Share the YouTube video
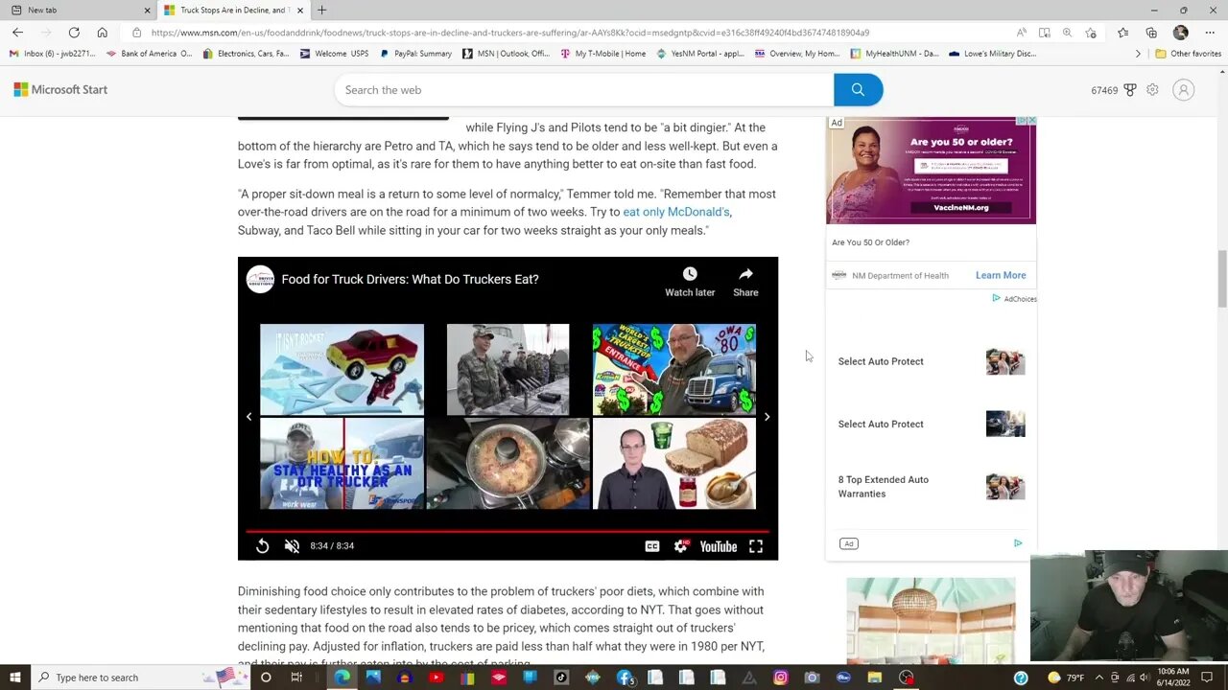The width and height of the screenshot is (1228, 690). (x=745, y=282)
